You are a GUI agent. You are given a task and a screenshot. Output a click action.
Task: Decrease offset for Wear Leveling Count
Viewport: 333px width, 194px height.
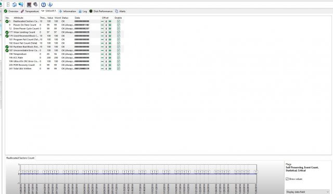coord(103,32)
